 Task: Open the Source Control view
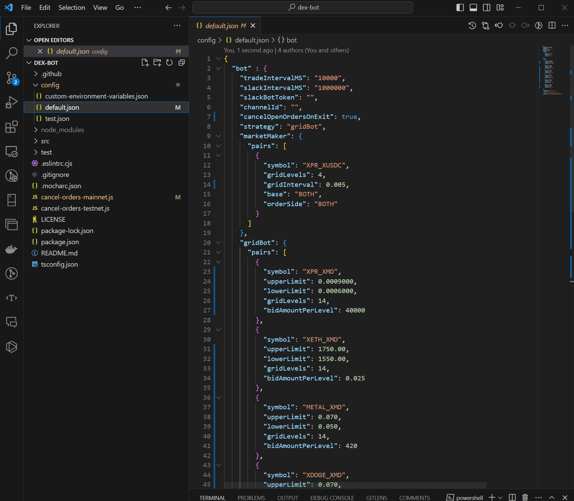pos(12,78)
